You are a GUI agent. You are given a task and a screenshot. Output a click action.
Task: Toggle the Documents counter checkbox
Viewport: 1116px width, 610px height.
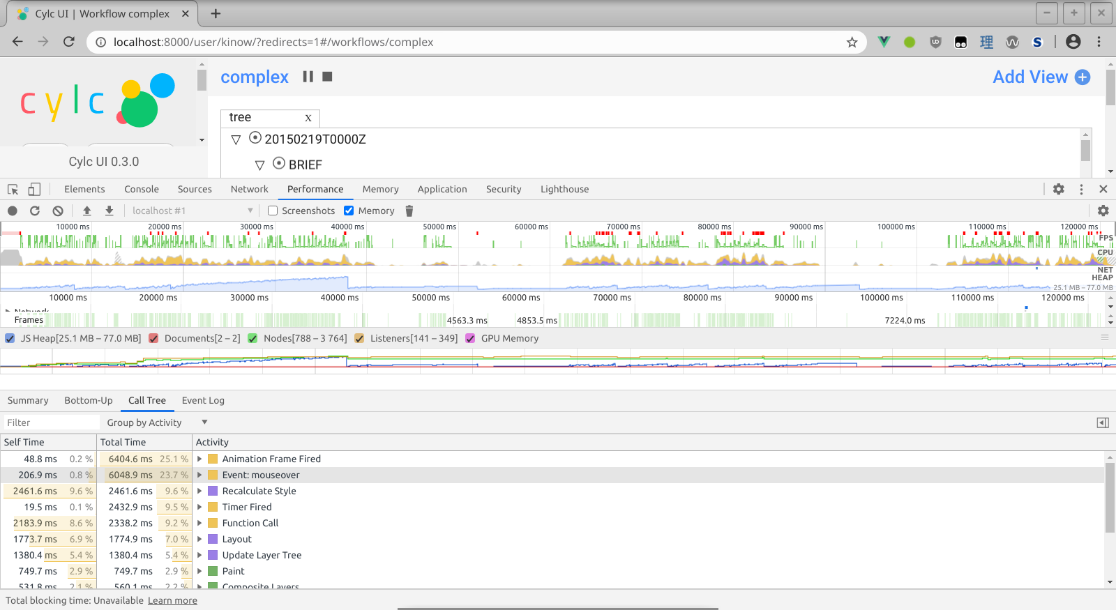coord(153,338)
